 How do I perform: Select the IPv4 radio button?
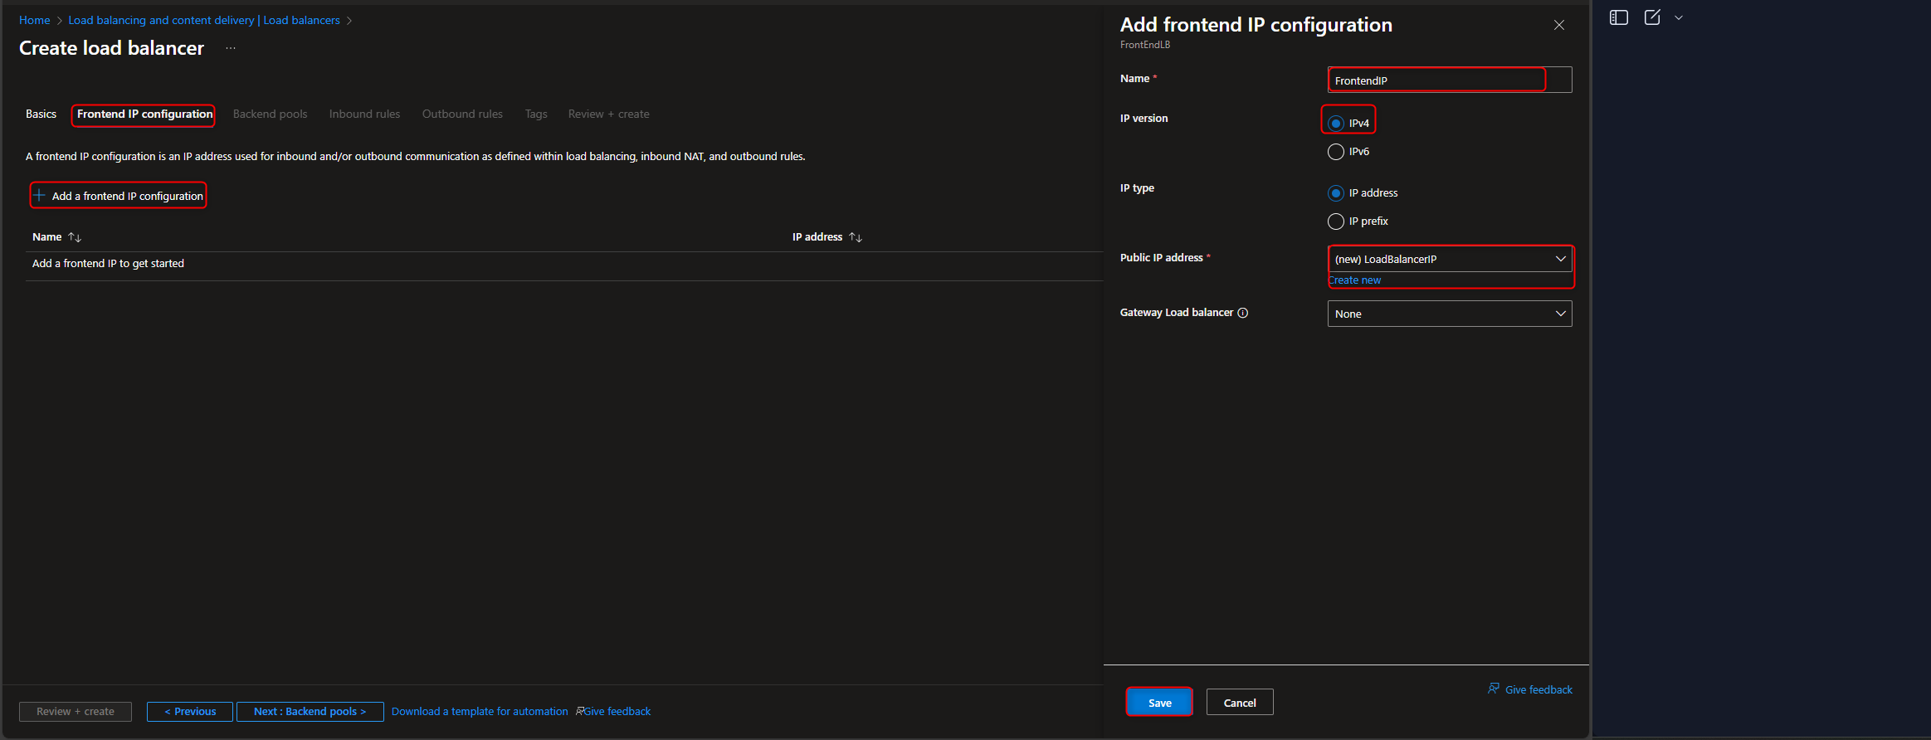point(1336,124)
